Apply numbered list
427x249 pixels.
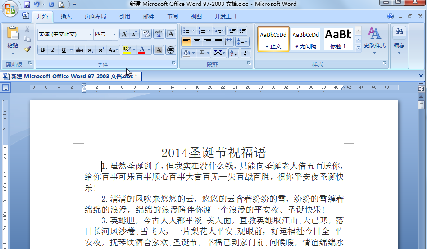pyautogui.click(x=202, y=31)
